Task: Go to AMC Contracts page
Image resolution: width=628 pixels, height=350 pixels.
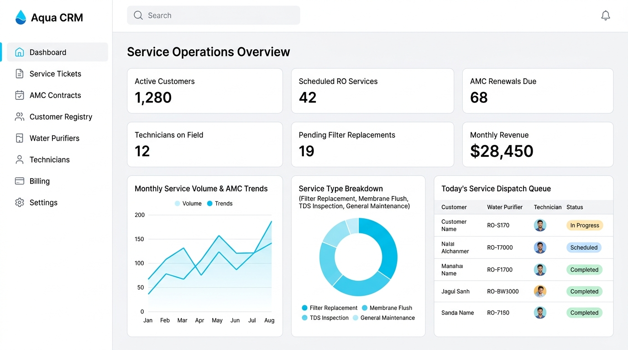Action: 58,95
